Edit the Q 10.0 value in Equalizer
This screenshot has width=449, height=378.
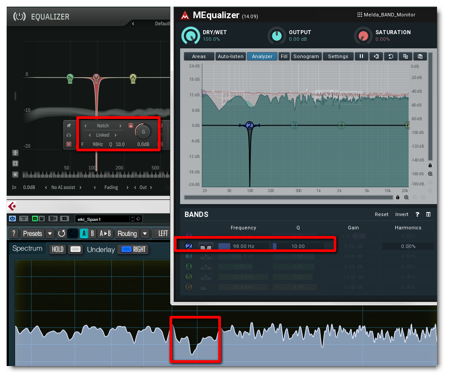click(x=120, y=144)
